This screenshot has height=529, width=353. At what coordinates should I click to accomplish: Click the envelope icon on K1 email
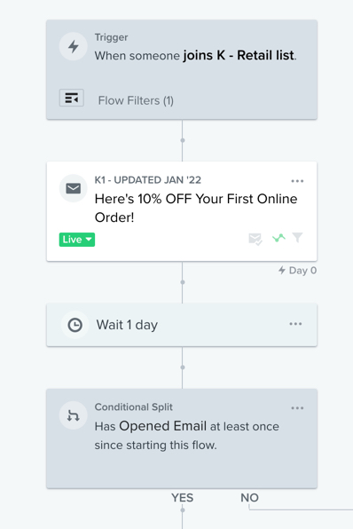(x=74, y=188)
